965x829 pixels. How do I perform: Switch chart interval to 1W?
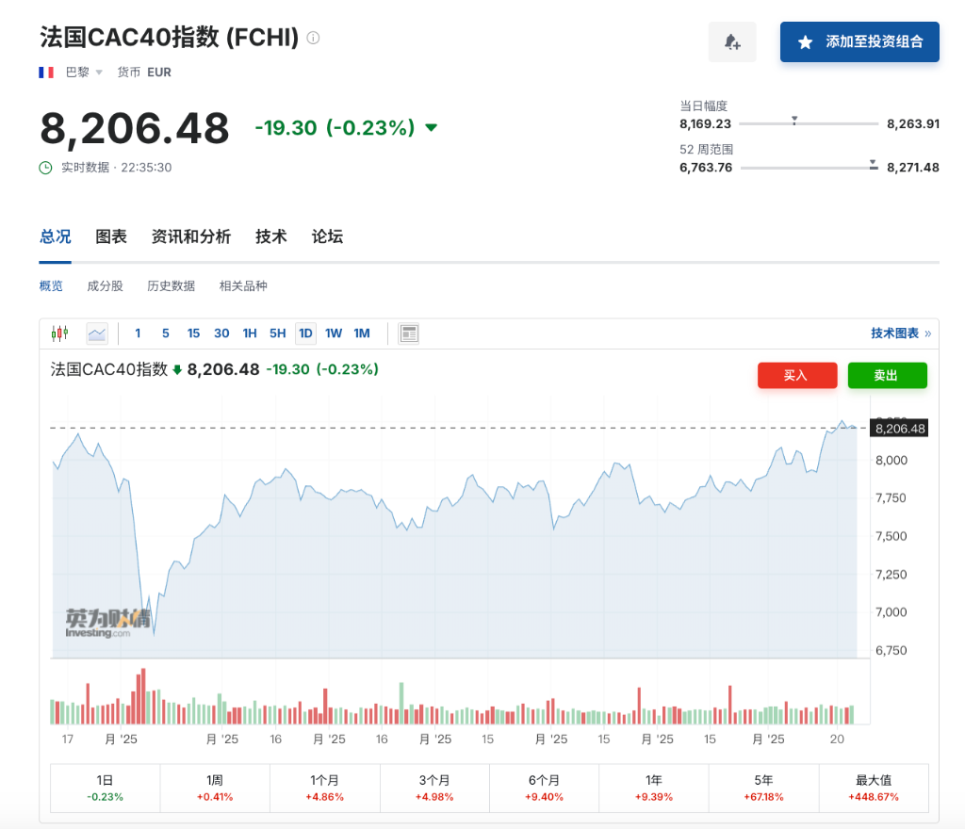[x=334, y=333]
